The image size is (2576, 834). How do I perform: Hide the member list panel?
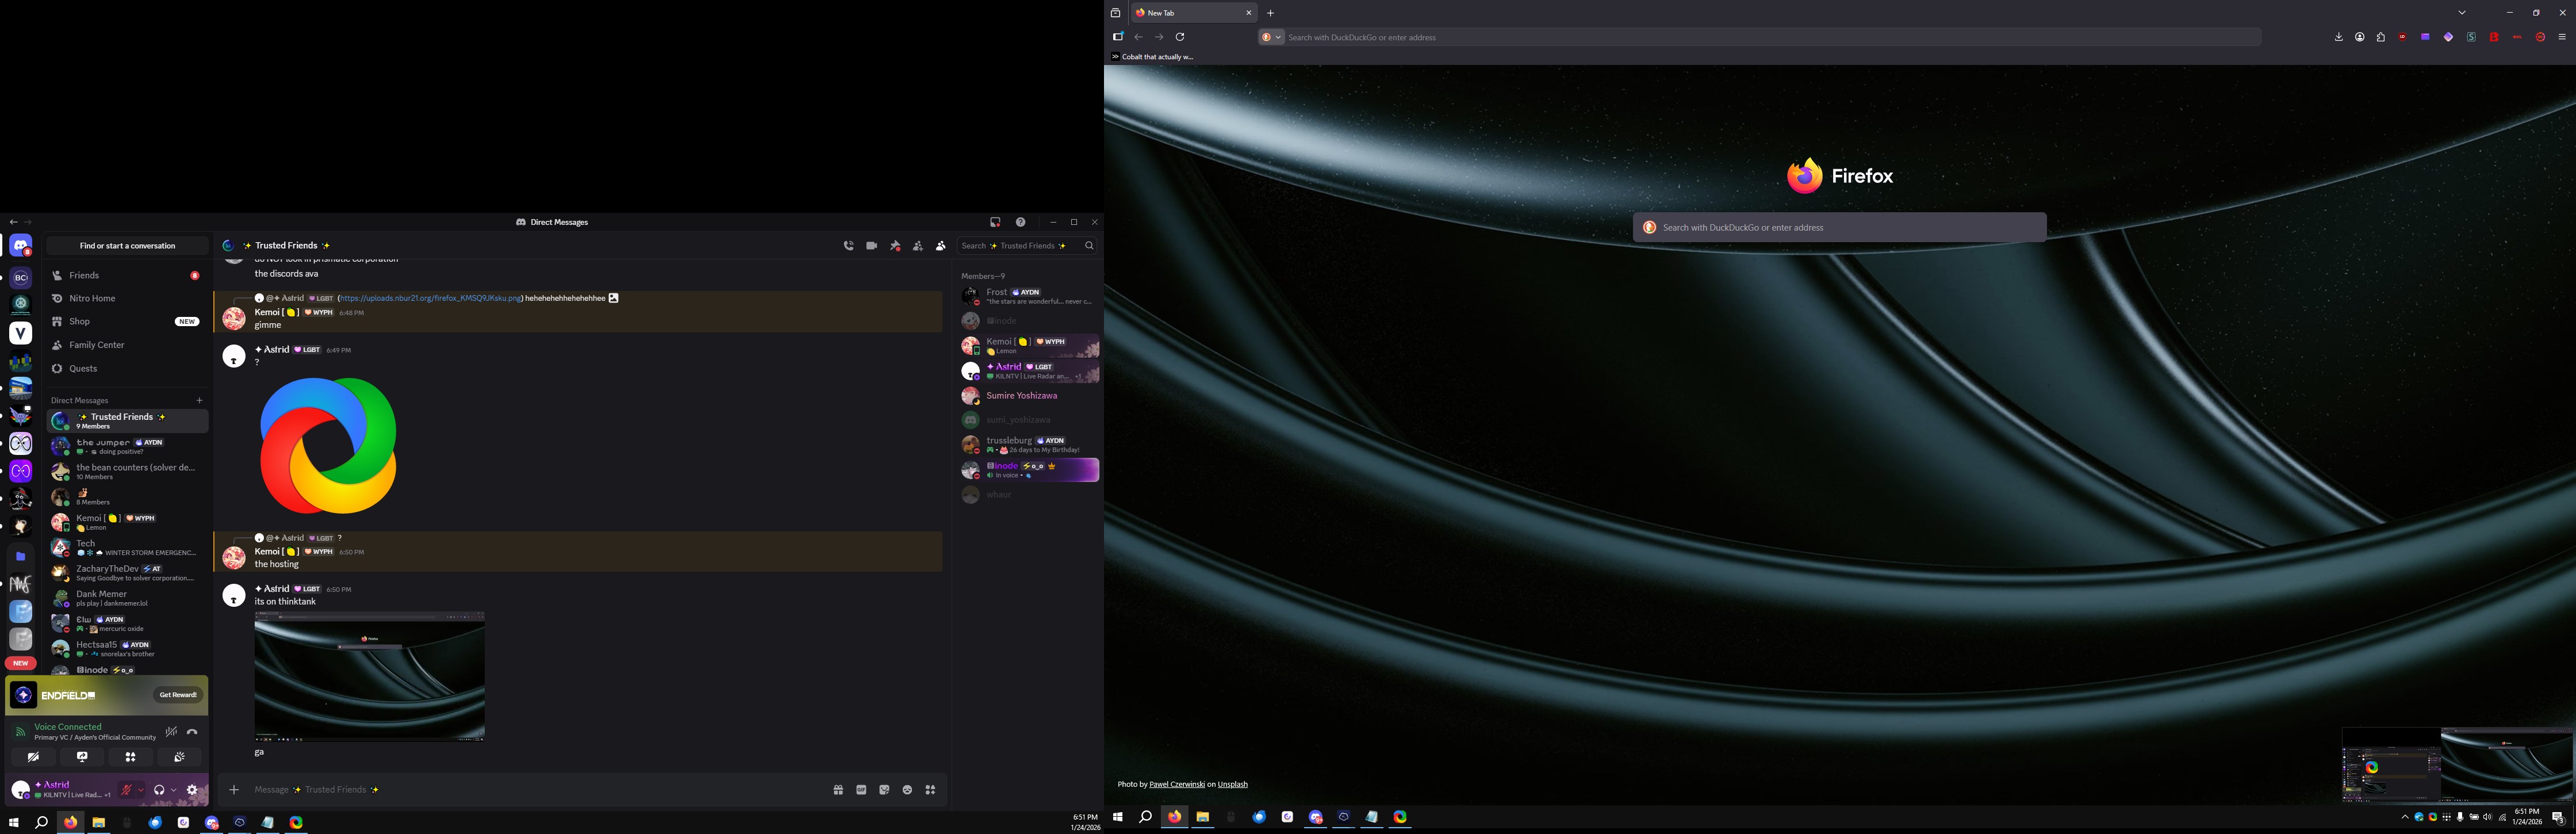click(x=941, y=246)
